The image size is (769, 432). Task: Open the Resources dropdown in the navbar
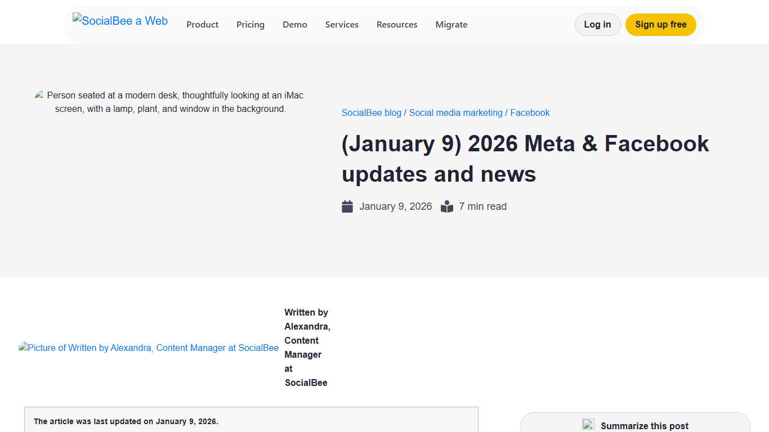(397, 24)
